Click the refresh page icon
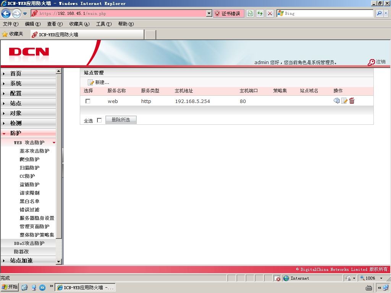Screen dimensions: 391x293 260,13
